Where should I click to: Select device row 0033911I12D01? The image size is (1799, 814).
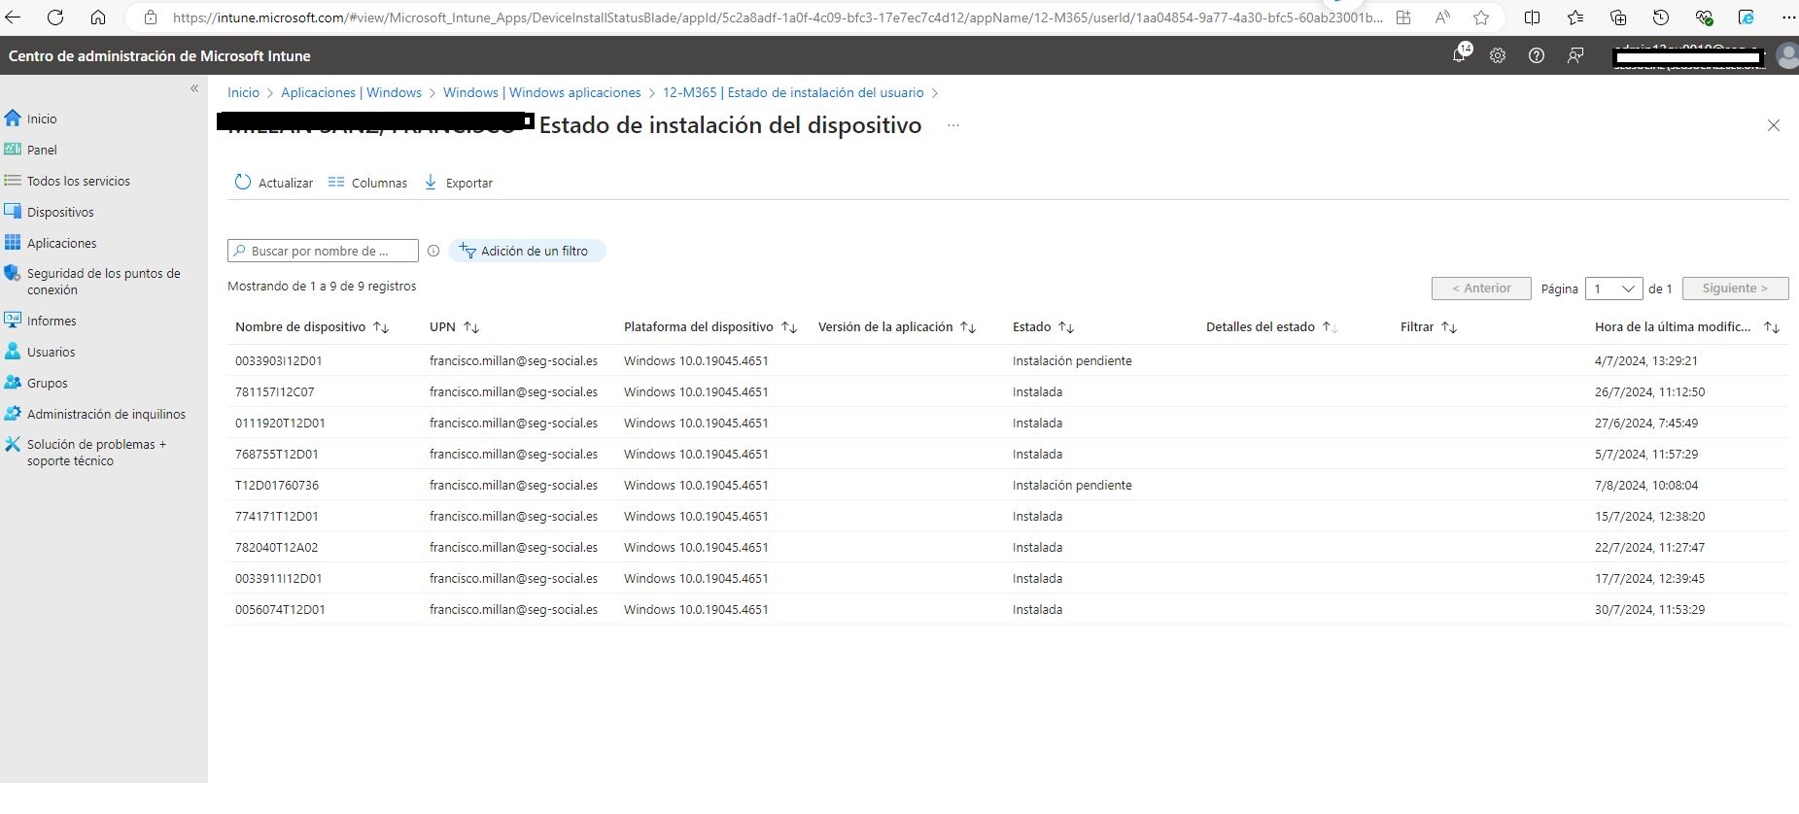[1007, 578]
